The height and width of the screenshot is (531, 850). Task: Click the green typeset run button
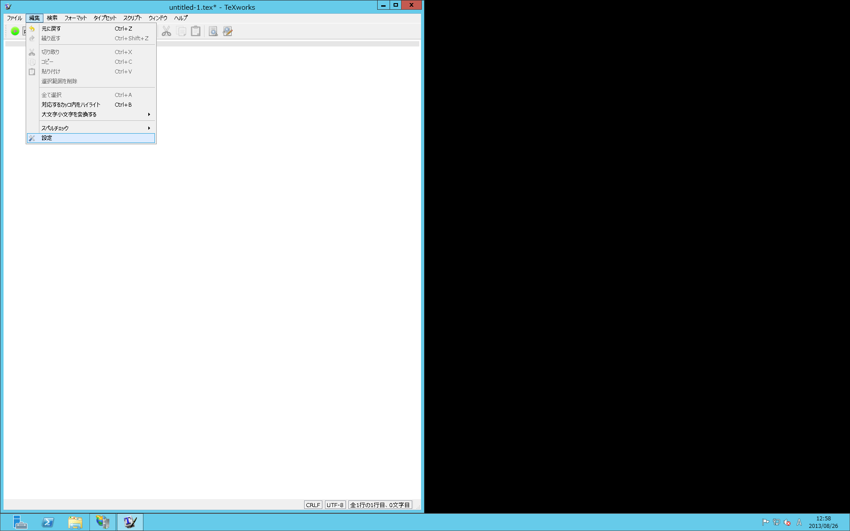(15, 31)
